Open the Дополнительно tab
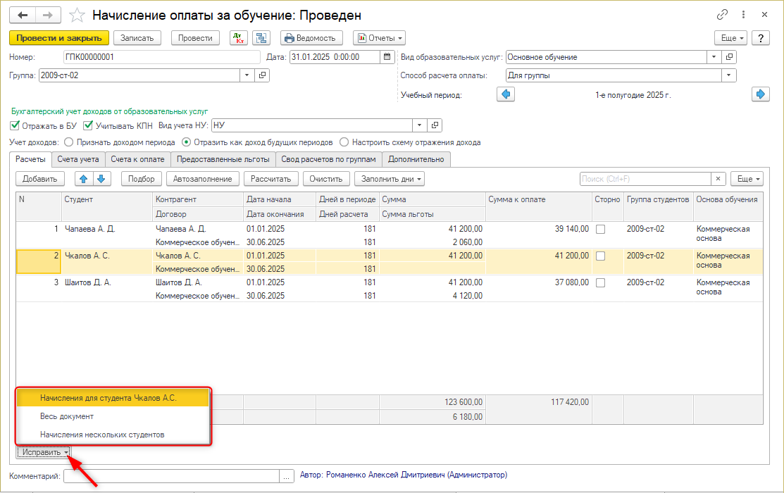 [416, 159]
